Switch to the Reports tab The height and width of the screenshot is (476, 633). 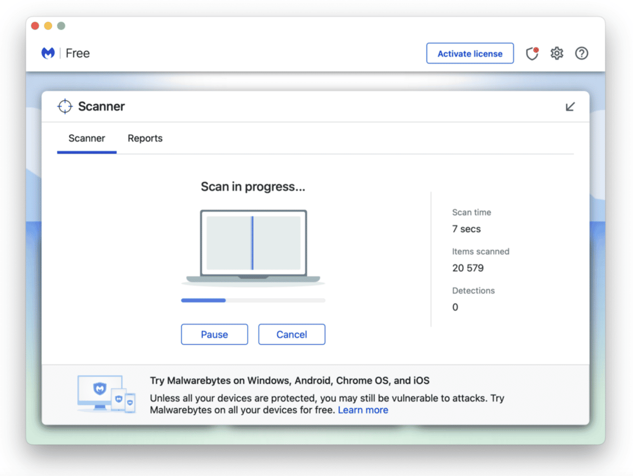click(x=145, y=138)
